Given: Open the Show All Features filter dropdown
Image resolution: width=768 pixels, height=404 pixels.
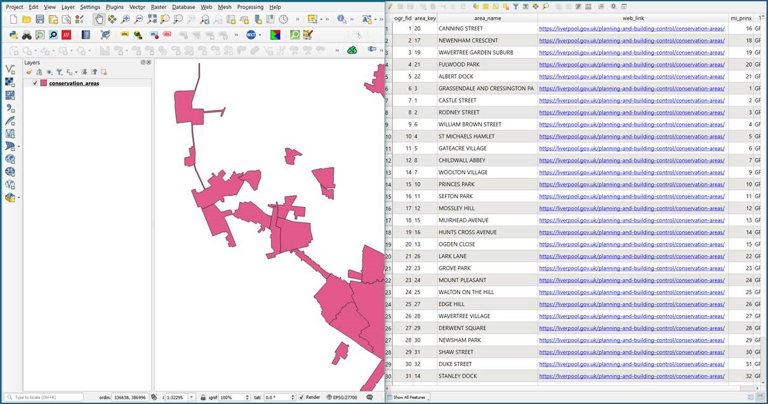Looking at the screenshot, I should point(407,397).
